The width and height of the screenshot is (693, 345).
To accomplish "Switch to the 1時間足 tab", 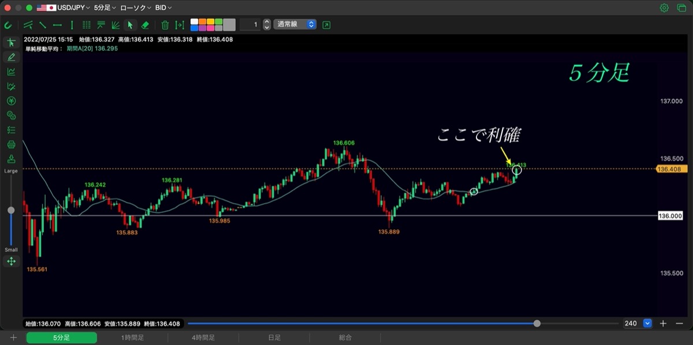I will pos(132,337).
